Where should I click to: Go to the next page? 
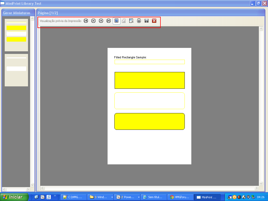point(101,21)
